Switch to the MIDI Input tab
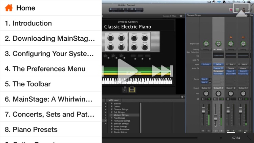The width and height of the screenshot is (254, 143). tap(113, 100)
